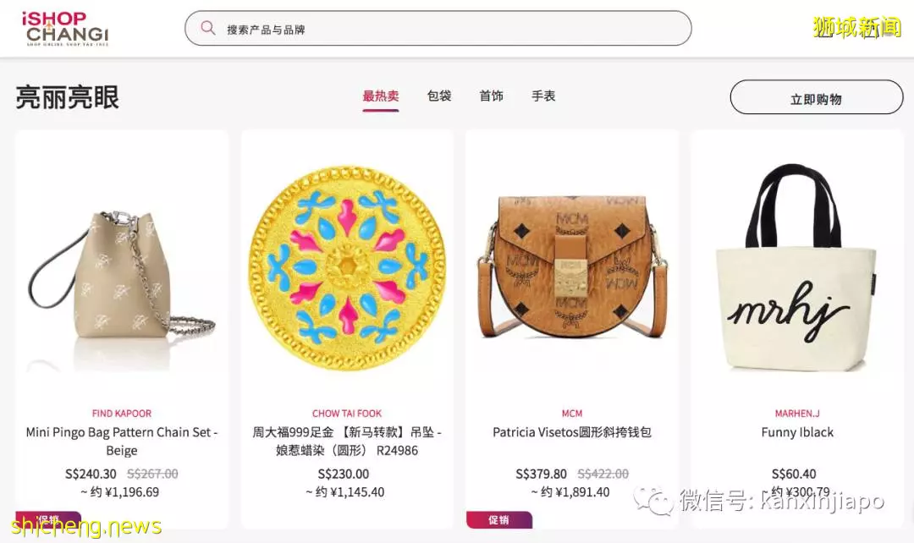
Task: Click the 促销 badge under MCM bag
Action: pyautogui.click(x=499, y=519)
